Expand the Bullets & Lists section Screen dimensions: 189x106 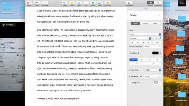click(x=130, y=76)
